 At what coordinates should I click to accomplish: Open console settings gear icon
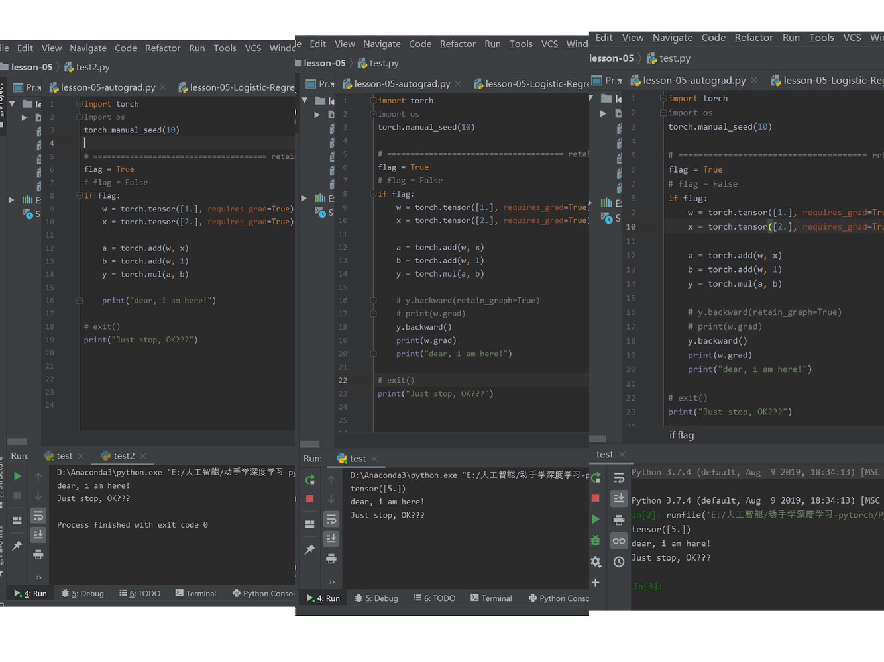pos(595,561)
